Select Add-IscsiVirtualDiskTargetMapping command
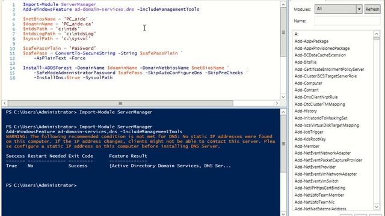The height and width of the screenshot is (216, 385). [327, 125]
